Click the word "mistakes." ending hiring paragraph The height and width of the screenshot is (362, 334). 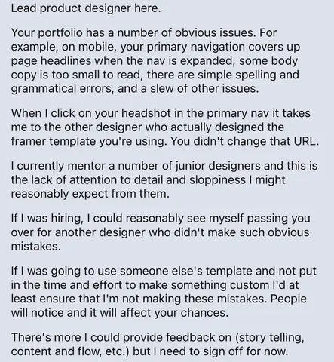pos(36,247)
